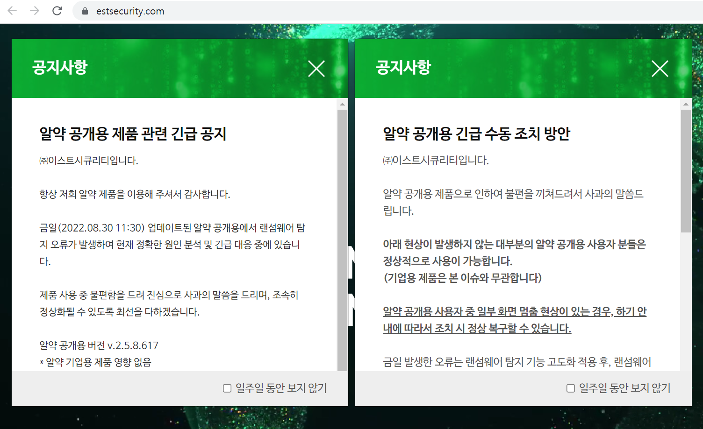
Task: Click text 항상 저희 알약 제품을 이용해 주셔서 감사합니다.
Action: [135, 194]
